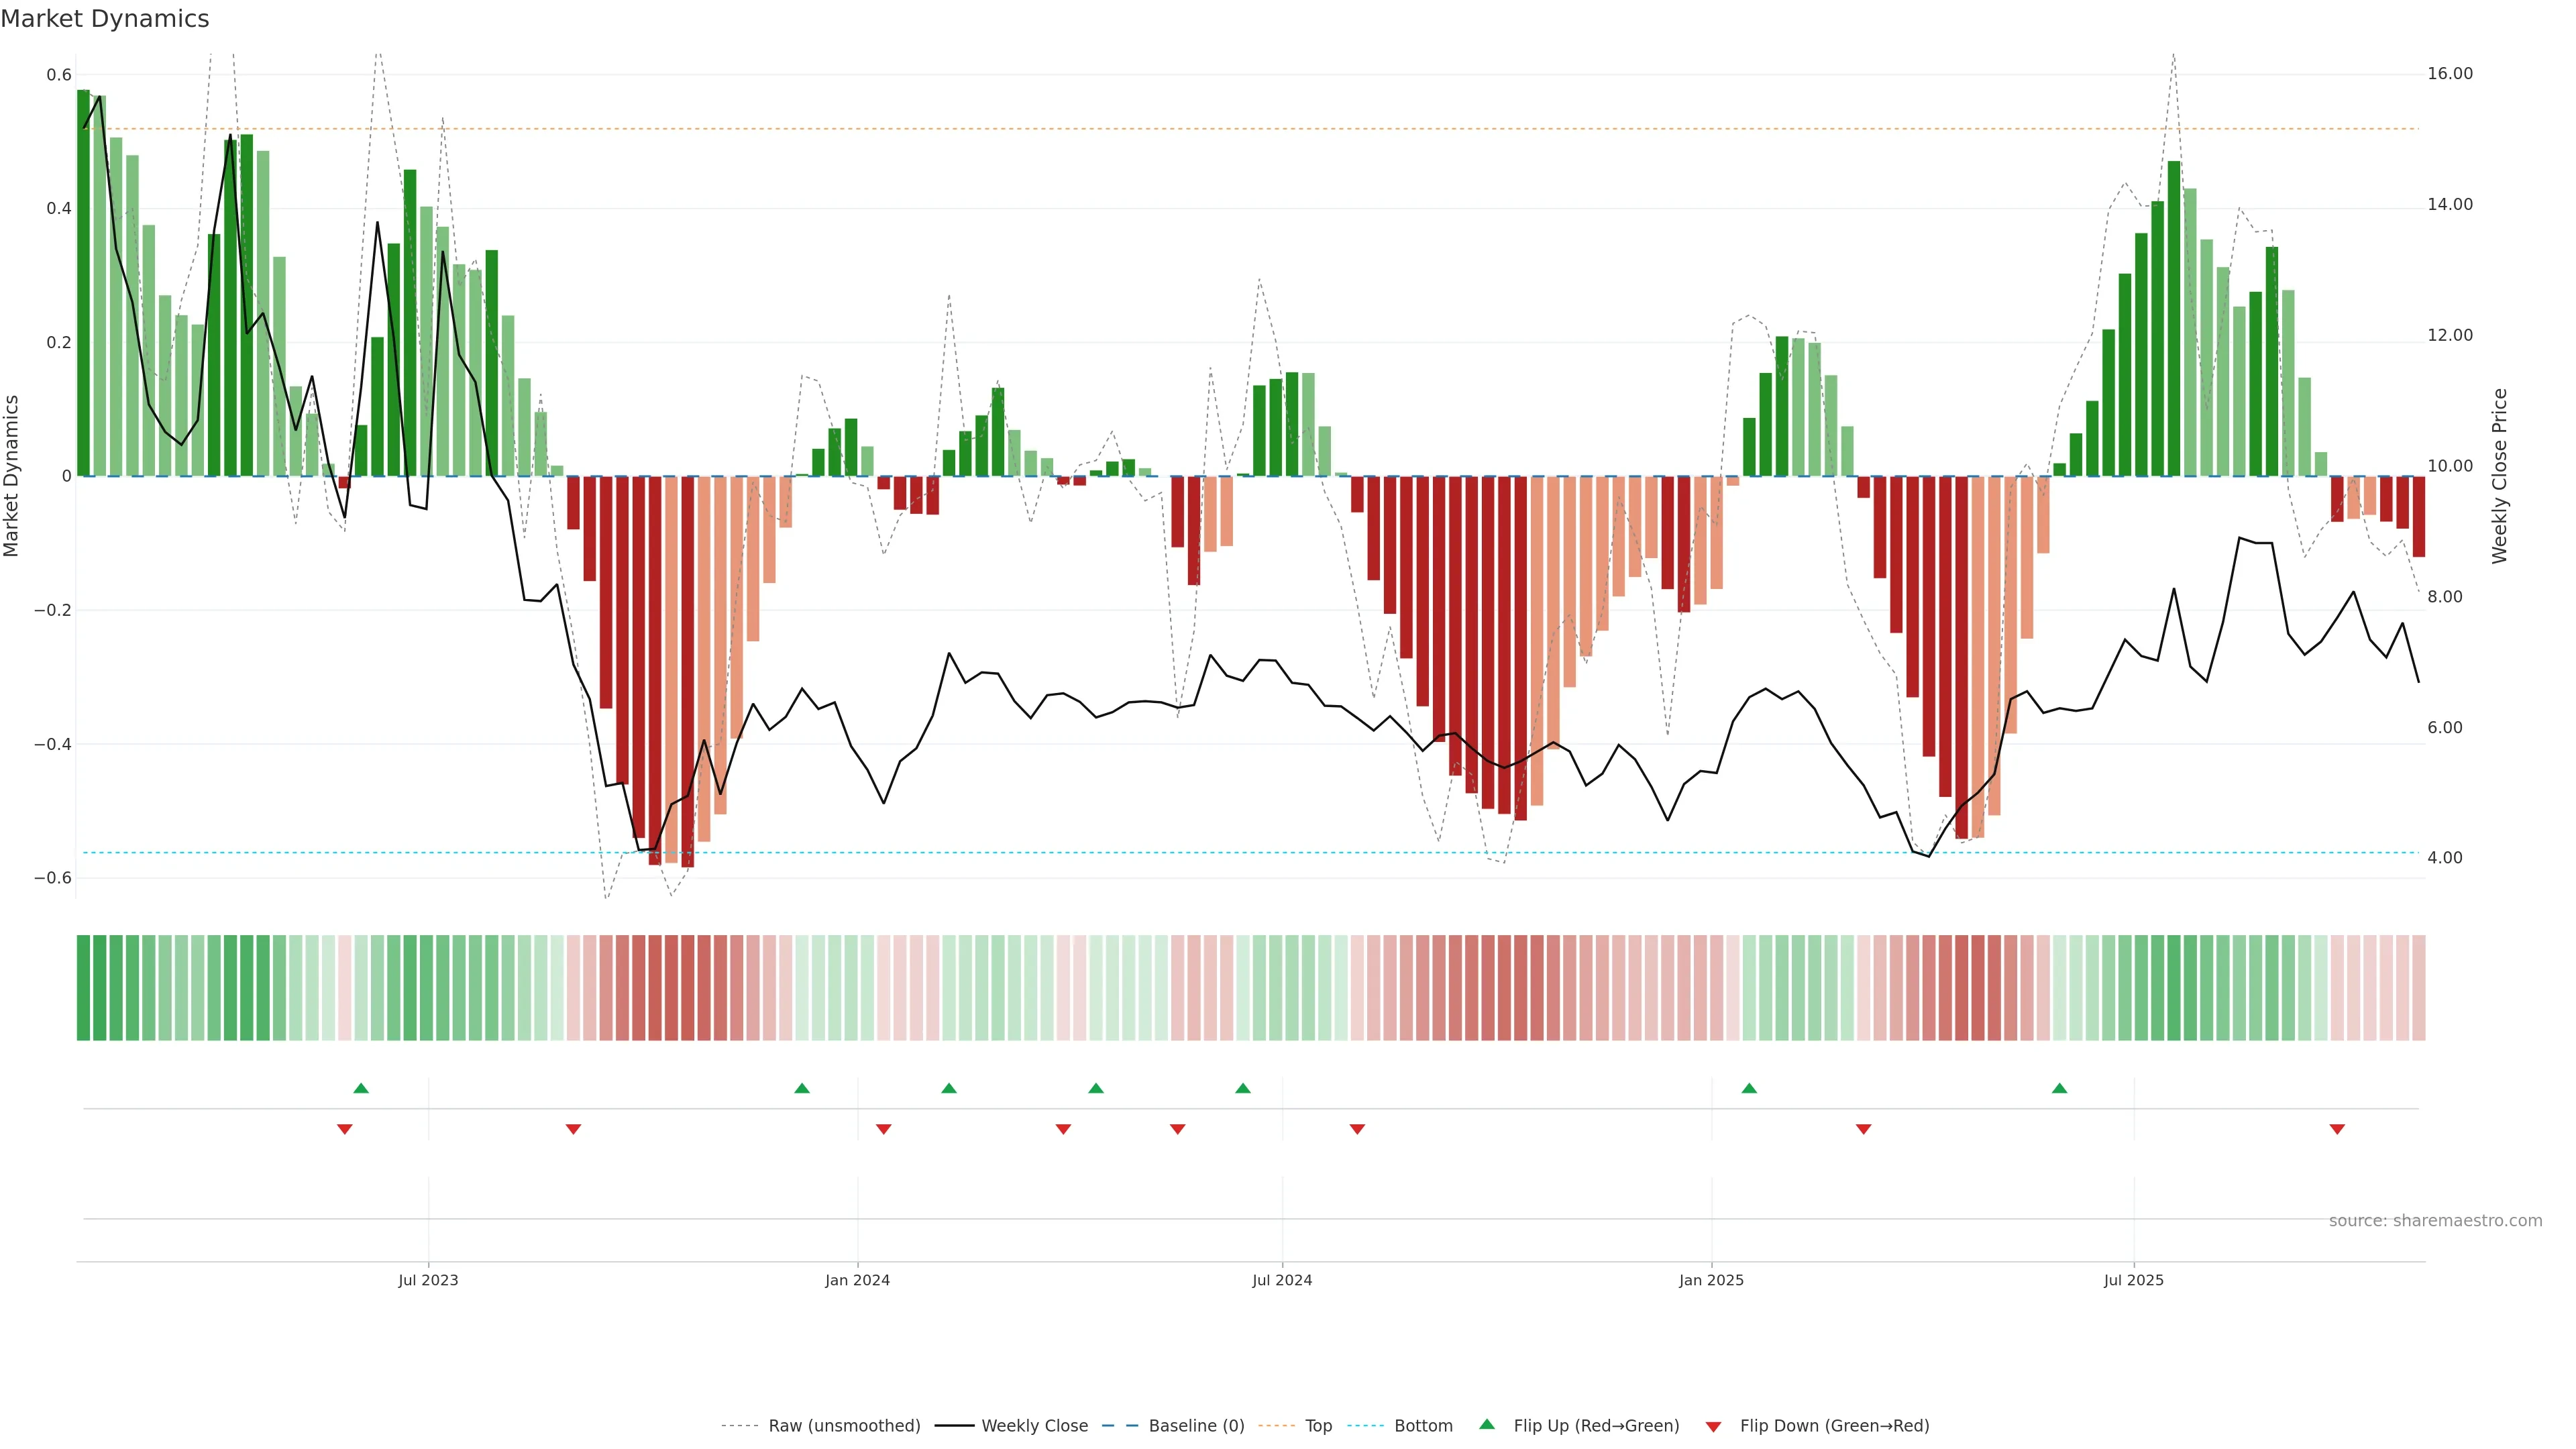Image resolution: width=2576 pixels, height=1449 pixels.
Task: Click the green flip-up marker just after Jan 2025
Action: [x=1749, y=1088]
